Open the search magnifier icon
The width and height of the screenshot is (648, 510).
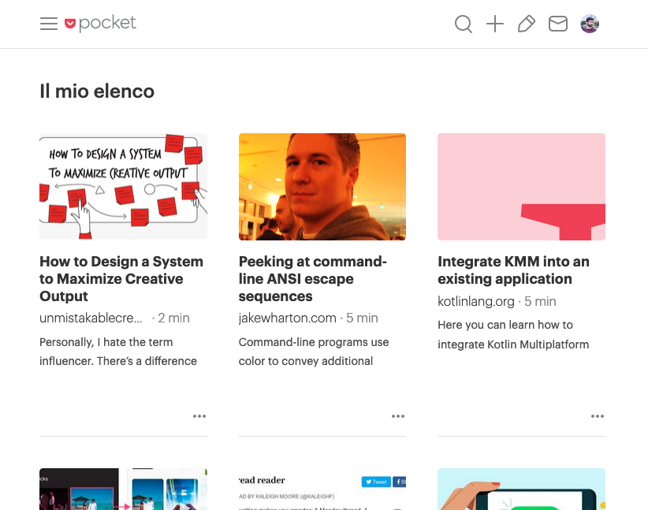point(464,24)
